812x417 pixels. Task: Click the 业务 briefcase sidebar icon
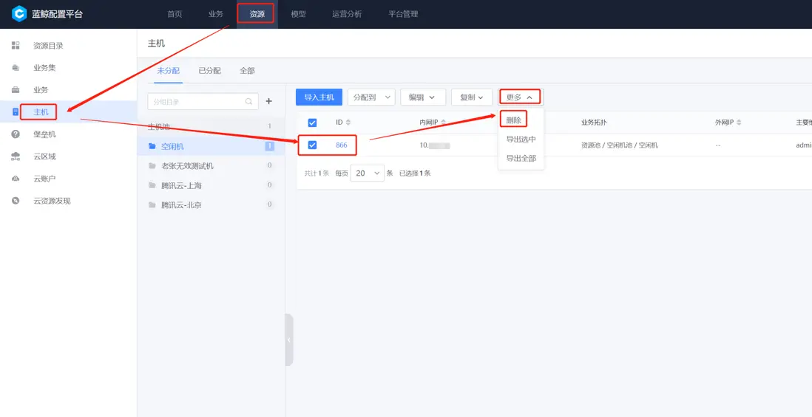pyautogui.click(x=16, y=90)
